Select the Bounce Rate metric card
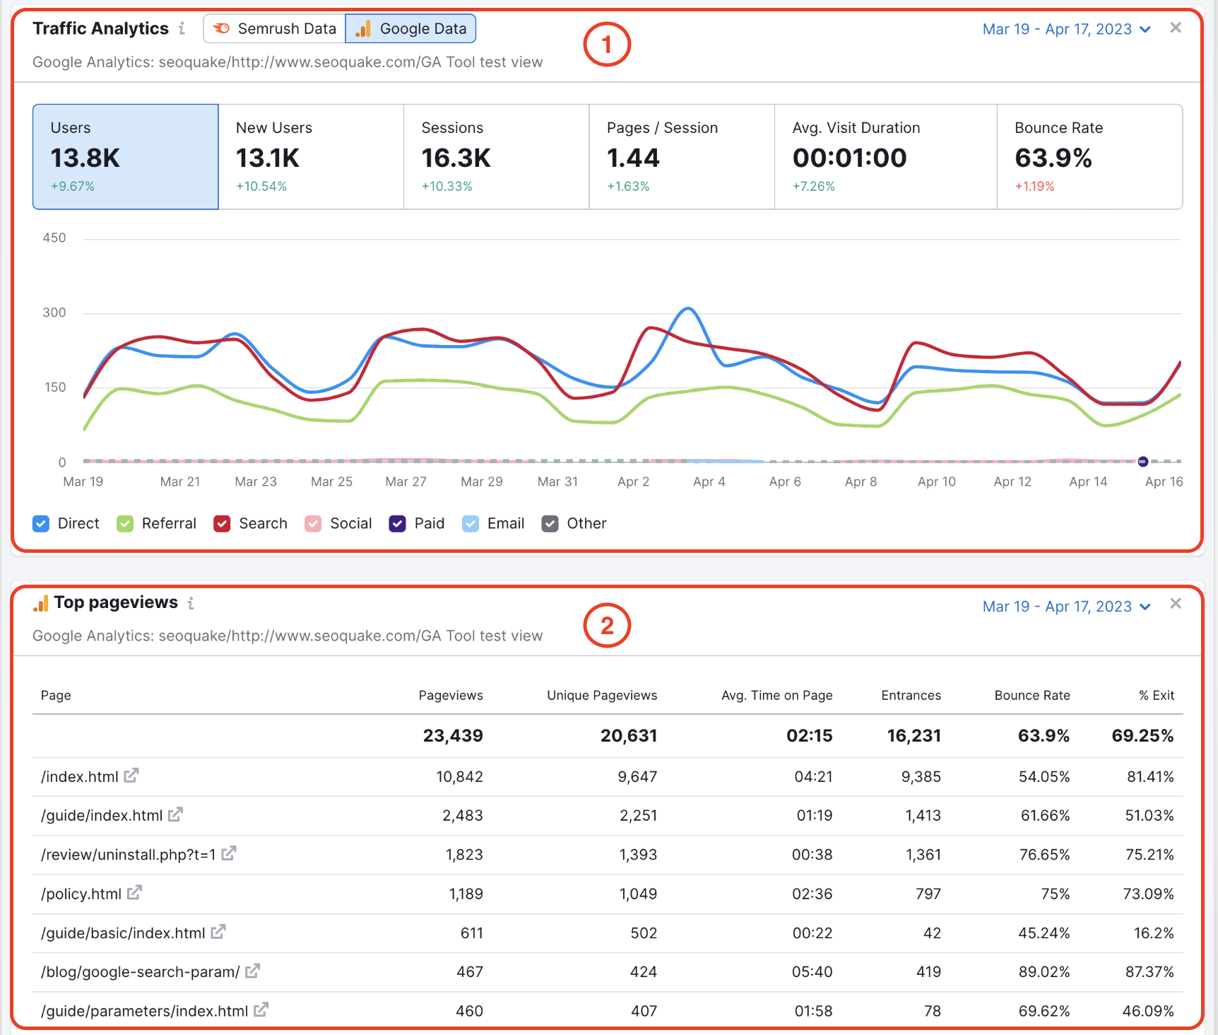 pos(1089,157)
